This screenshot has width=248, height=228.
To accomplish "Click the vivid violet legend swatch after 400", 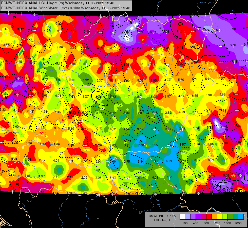I will tap(198, 217).
